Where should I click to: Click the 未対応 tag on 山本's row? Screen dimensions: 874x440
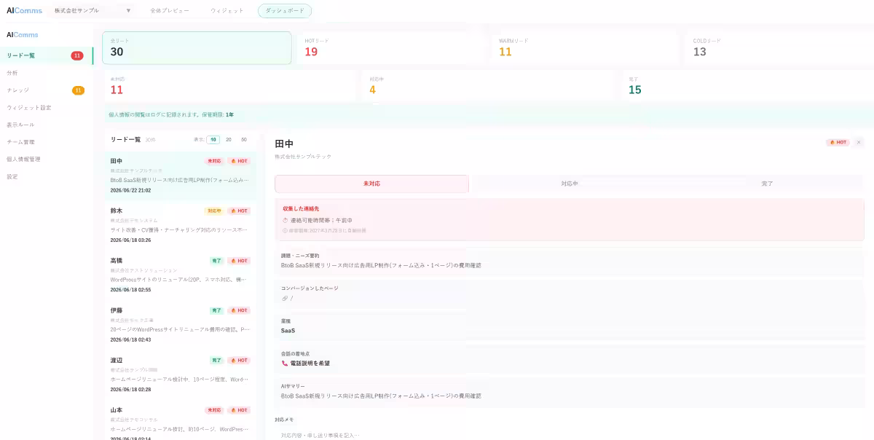[x=214, y=410]
